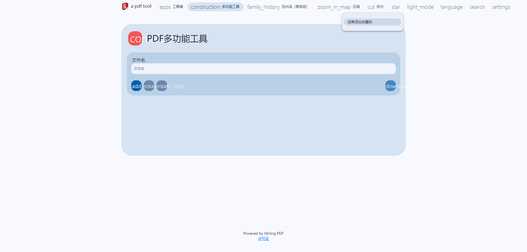Open the 许可证 license link

263,239
